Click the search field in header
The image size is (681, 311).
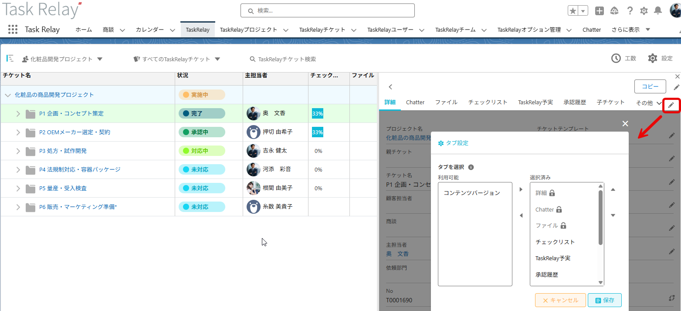pyautogui.click(x=327, y=10)
